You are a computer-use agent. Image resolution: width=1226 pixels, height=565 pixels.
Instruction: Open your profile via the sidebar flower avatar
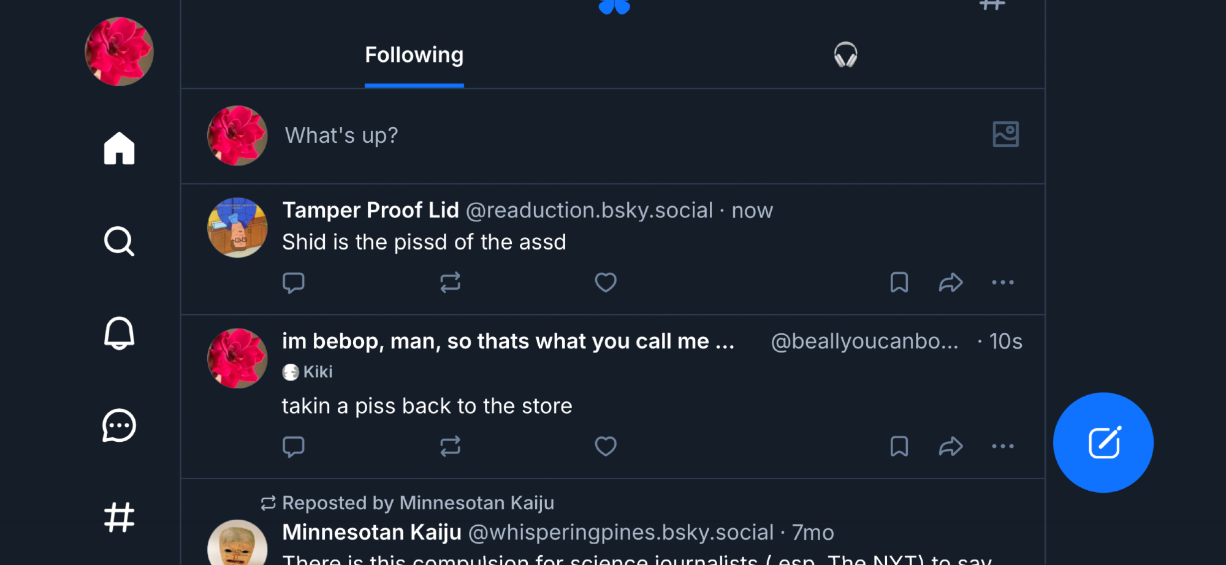point(119,51)
